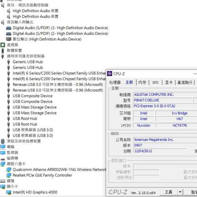This screenshot has width=197, height=197.
Task: Click the BIOS date field 12/04/2012
Action: coord(160,151)
